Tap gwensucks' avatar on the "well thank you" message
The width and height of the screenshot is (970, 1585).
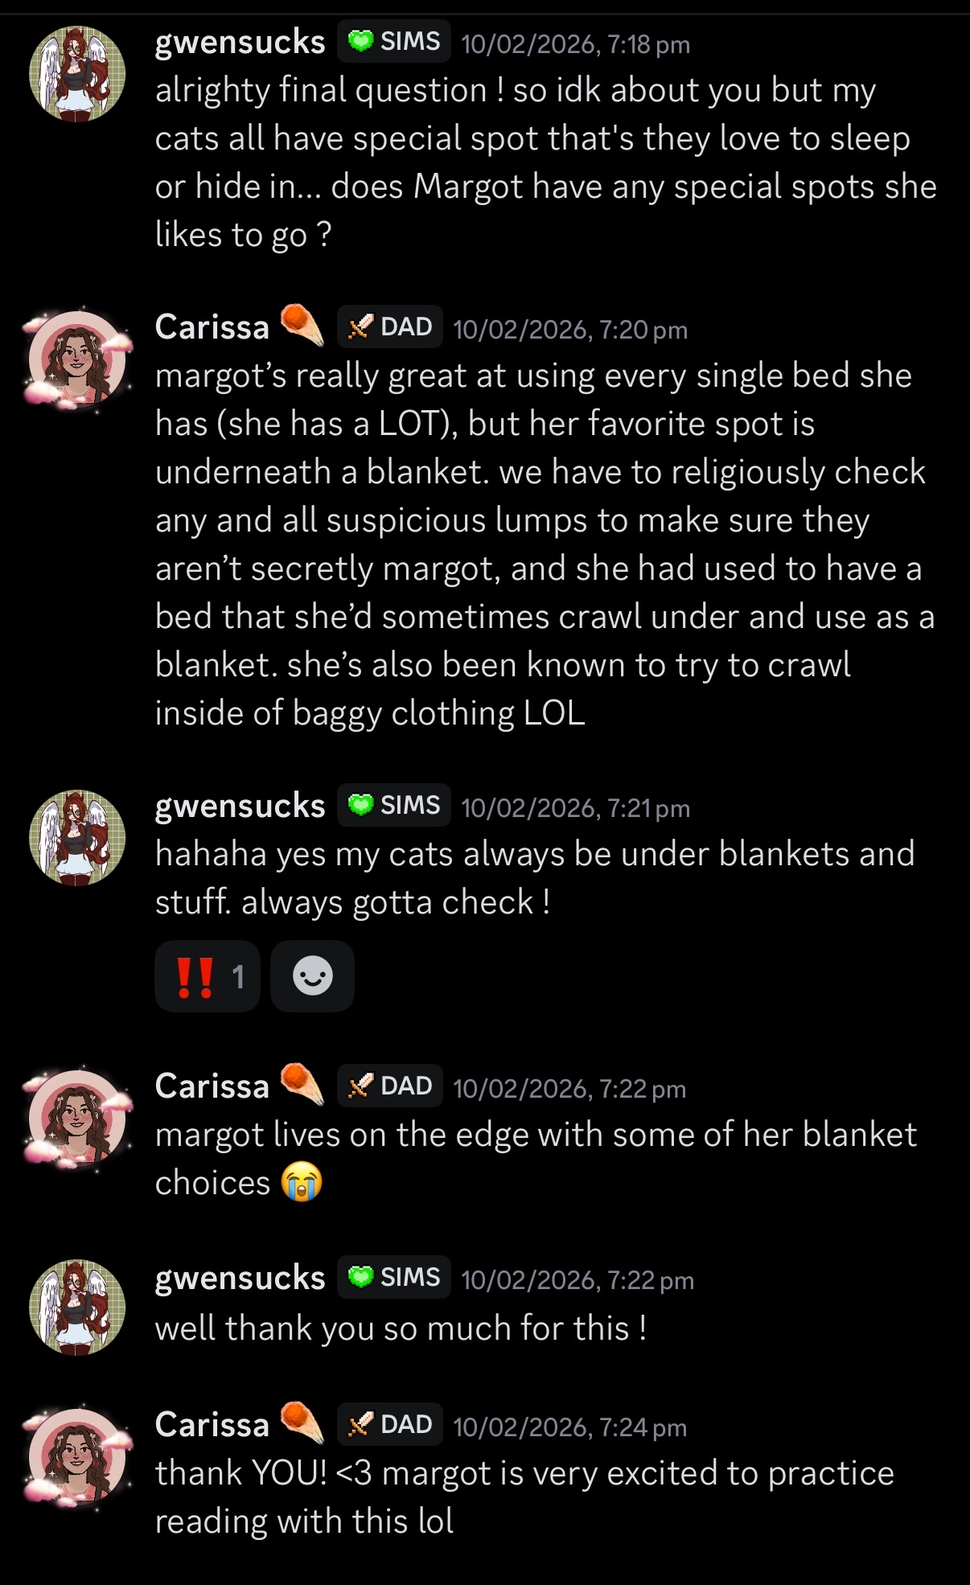(x=77, y=1308)
